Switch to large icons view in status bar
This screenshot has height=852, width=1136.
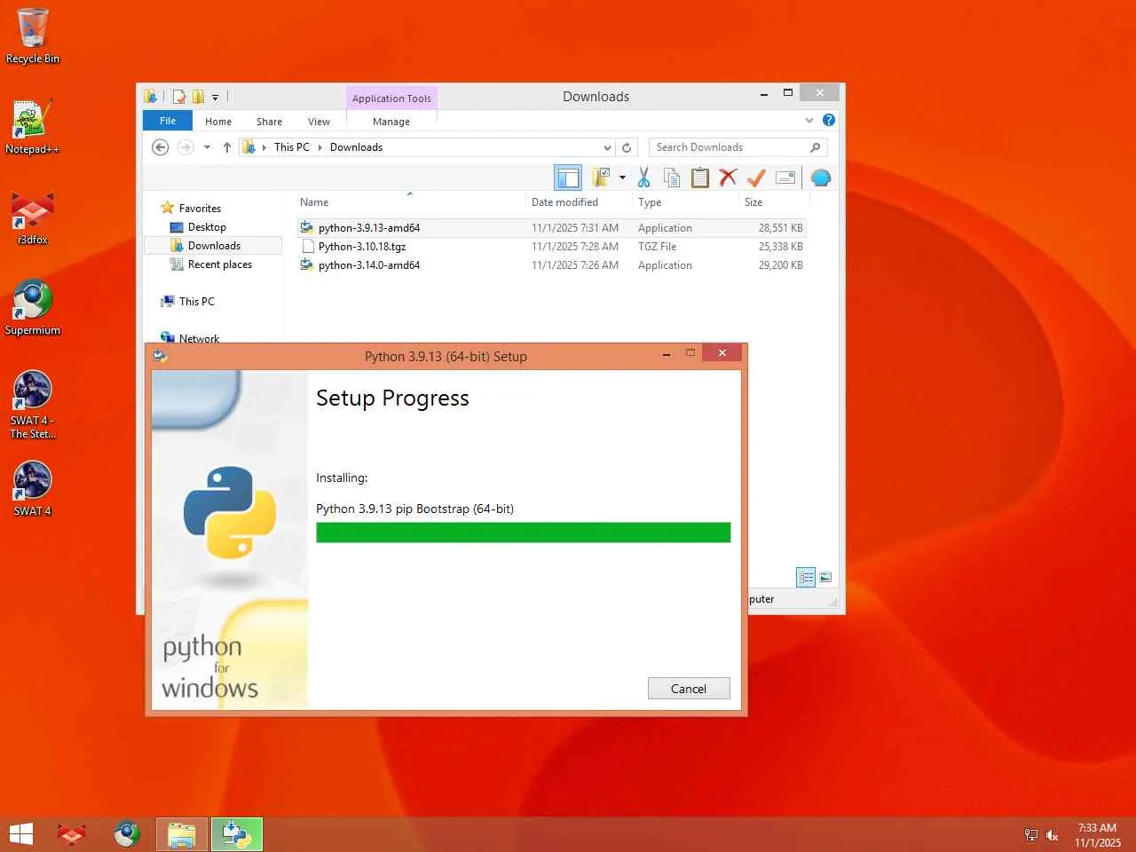825,578
